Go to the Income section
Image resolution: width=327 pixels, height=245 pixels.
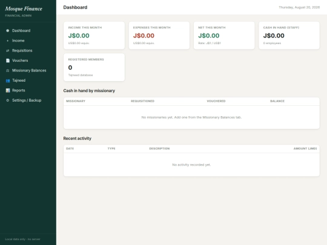coord(28,41)
